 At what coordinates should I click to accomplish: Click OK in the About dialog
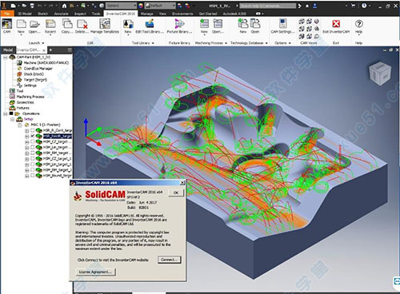tap(176, 193)
